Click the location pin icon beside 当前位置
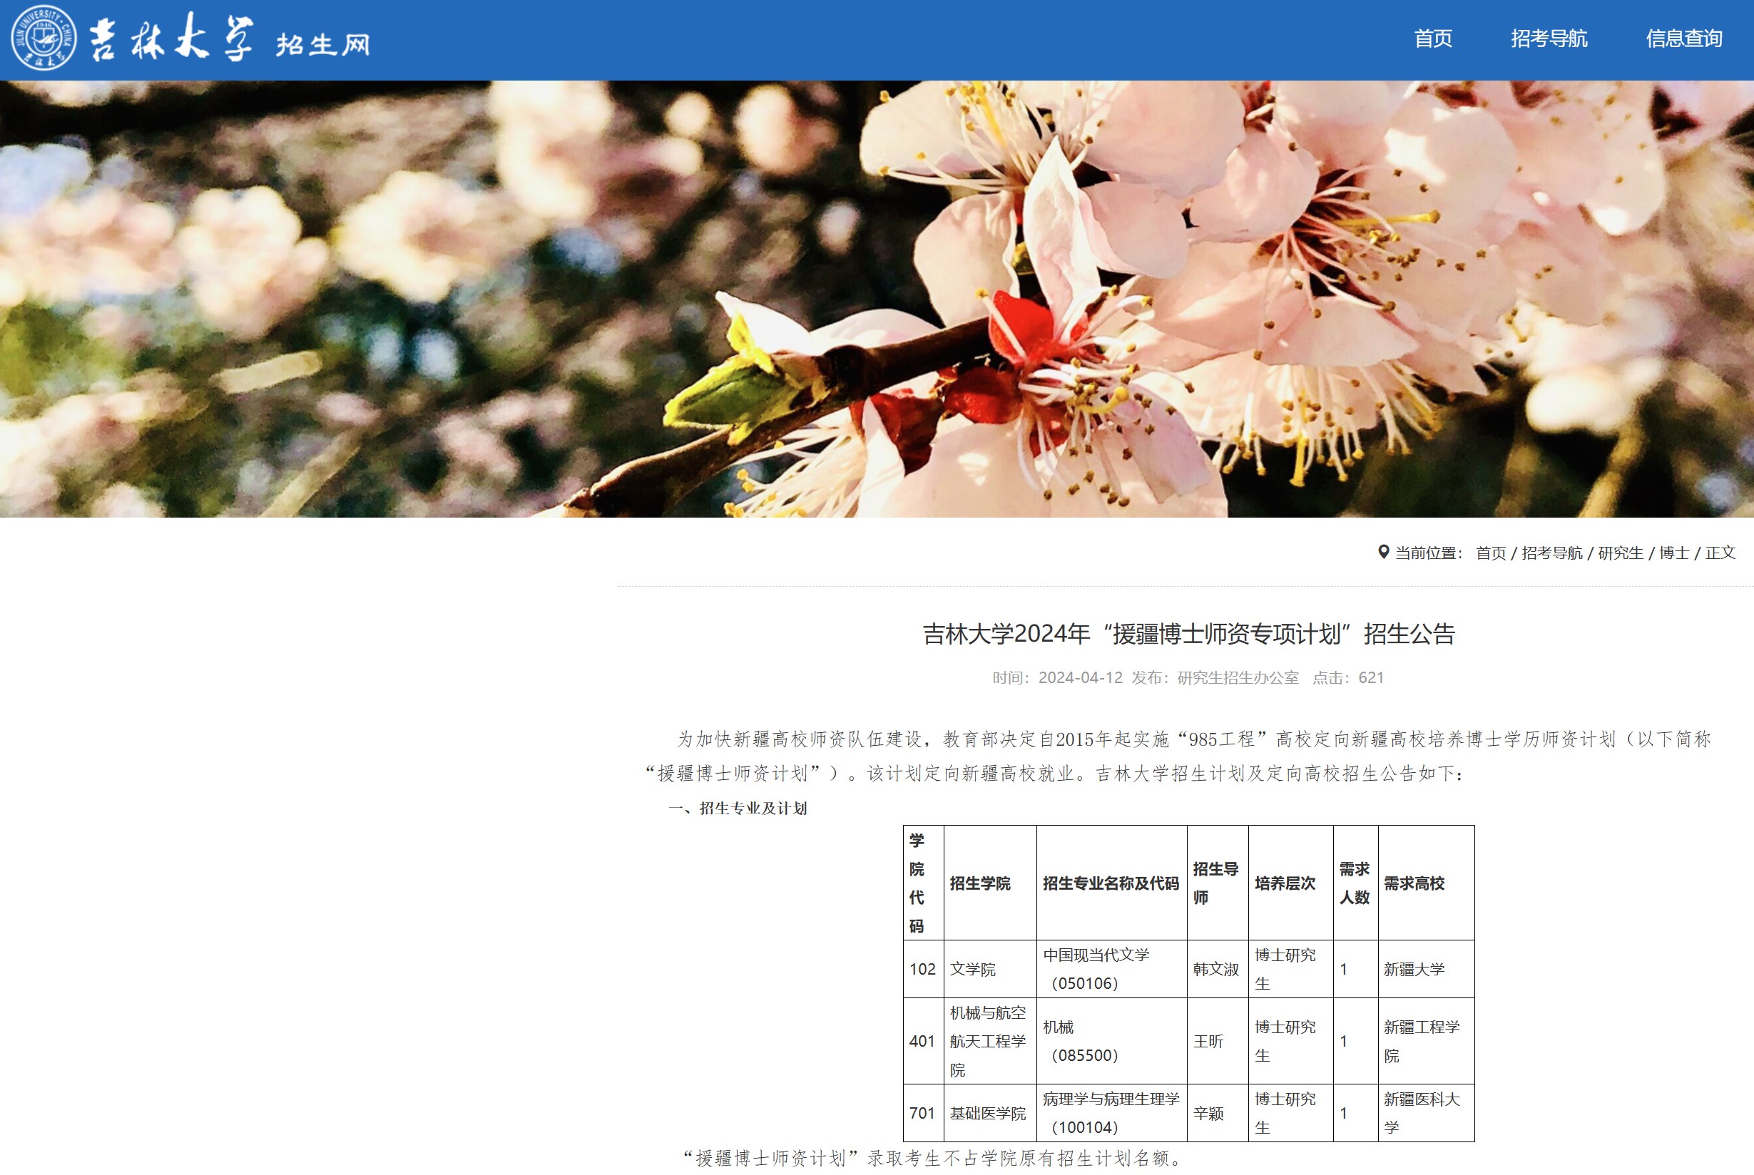 click(x=1384, y=553)
